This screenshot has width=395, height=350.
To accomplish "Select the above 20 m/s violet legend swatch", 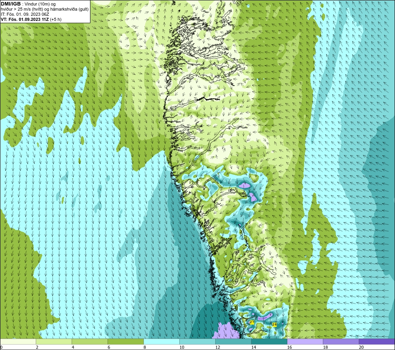I will tap(377, 341).
